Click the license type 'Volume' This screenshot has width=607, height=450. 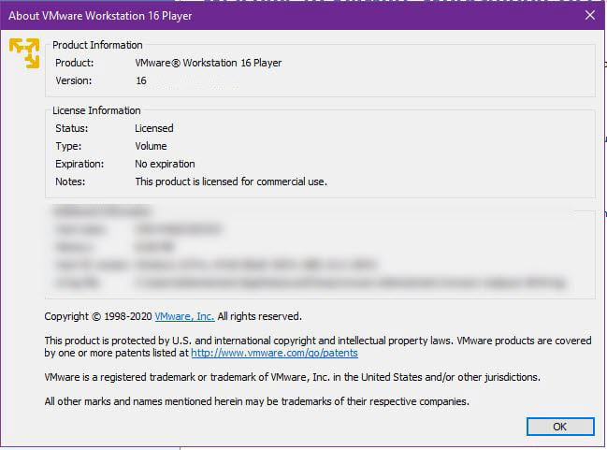point(151,146)
